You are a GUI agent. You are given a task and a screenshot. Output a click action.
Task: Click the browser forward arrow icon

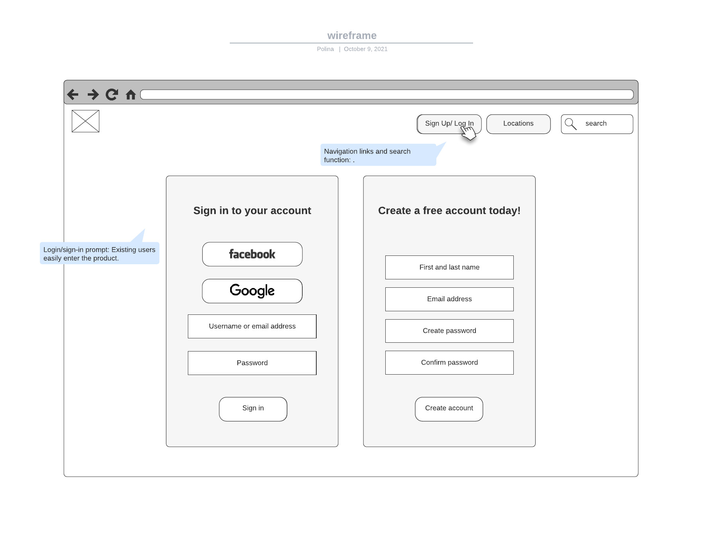93,94
